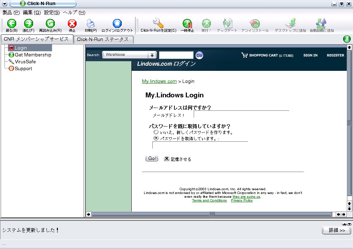This screenshot has height=249, width=353.
Task: Open Click-N-Run settings wrench icon
Action: (x=158, y=23)
